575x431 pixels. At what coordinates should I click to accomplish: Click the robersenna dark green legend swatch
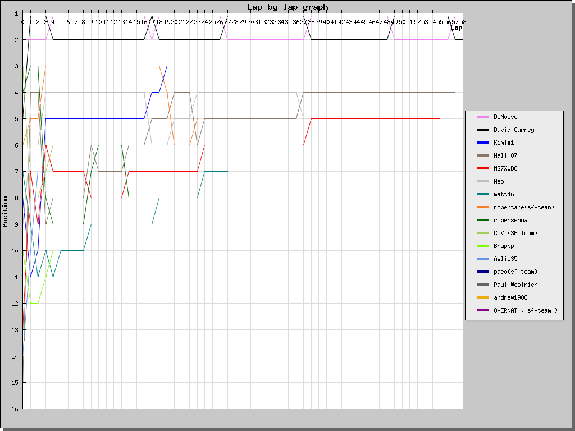coord(482,220)
